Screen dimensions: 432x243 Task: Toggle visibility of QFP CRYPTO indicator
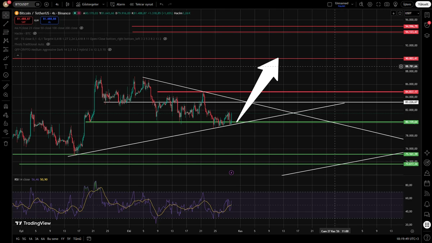coord(109,49)
